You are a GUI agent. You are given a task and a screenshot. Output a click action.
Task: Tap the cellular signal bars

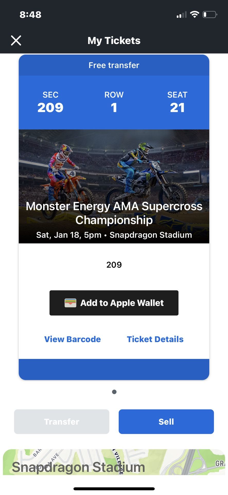click(x=181, y=15)
